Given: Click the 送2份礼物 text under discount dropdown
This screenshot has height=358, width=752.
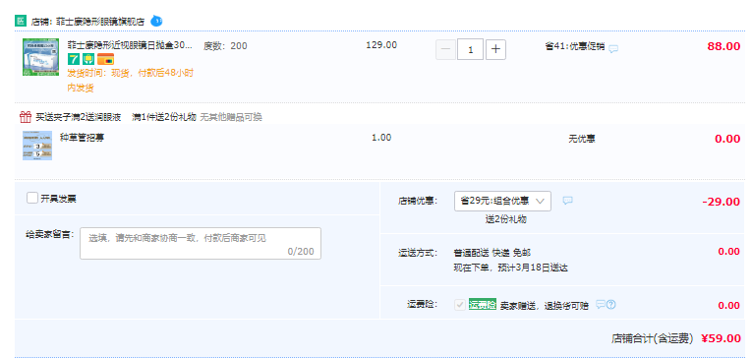Looking at the screenshot, I should pos(506,219).
